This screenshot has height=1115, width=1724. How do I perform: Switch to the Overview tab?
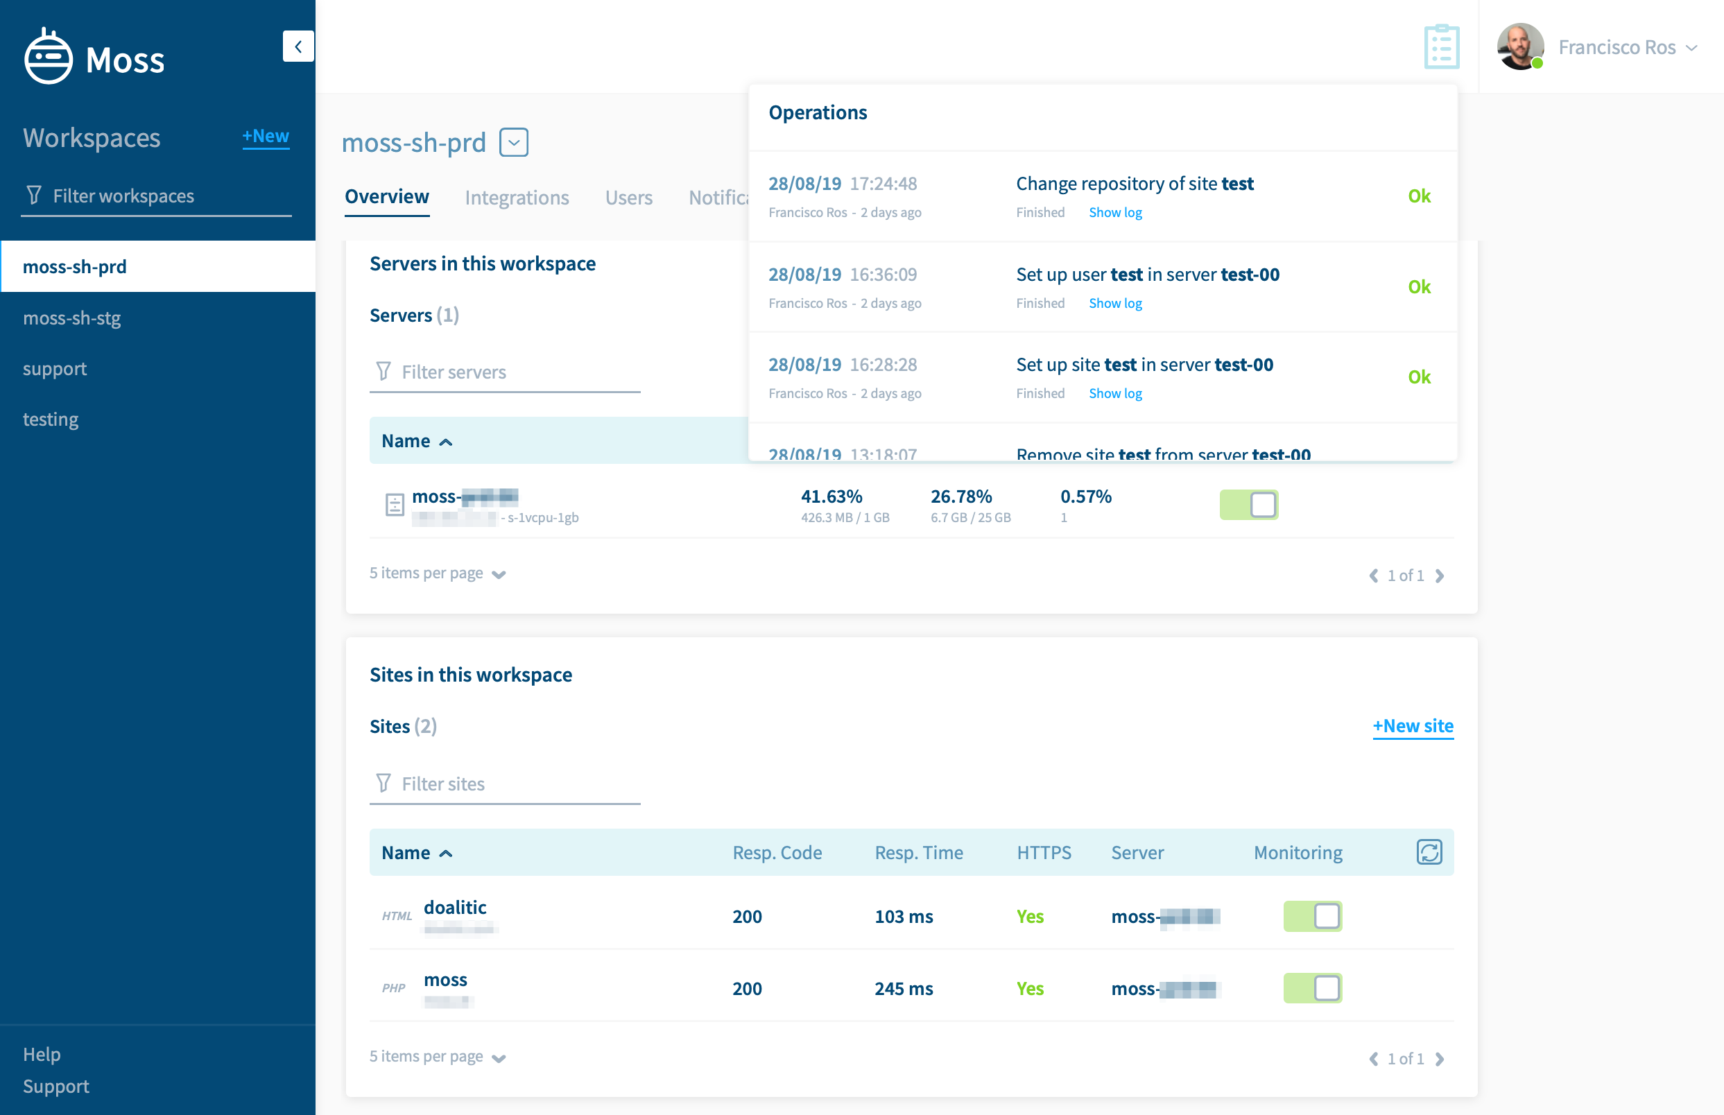coord(387,197)
